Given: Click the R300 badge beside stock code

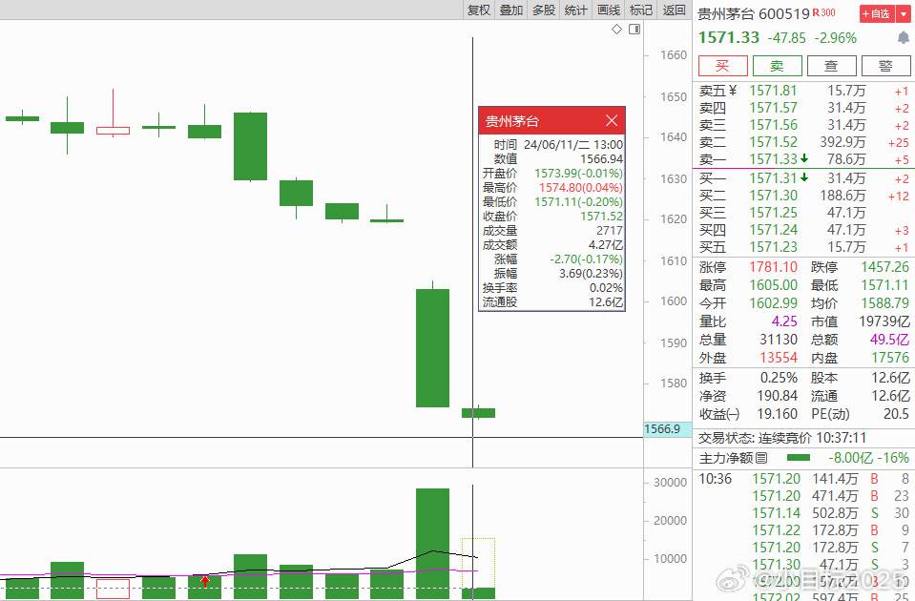Looking at the screenshot, I should [x=824, y=12].
